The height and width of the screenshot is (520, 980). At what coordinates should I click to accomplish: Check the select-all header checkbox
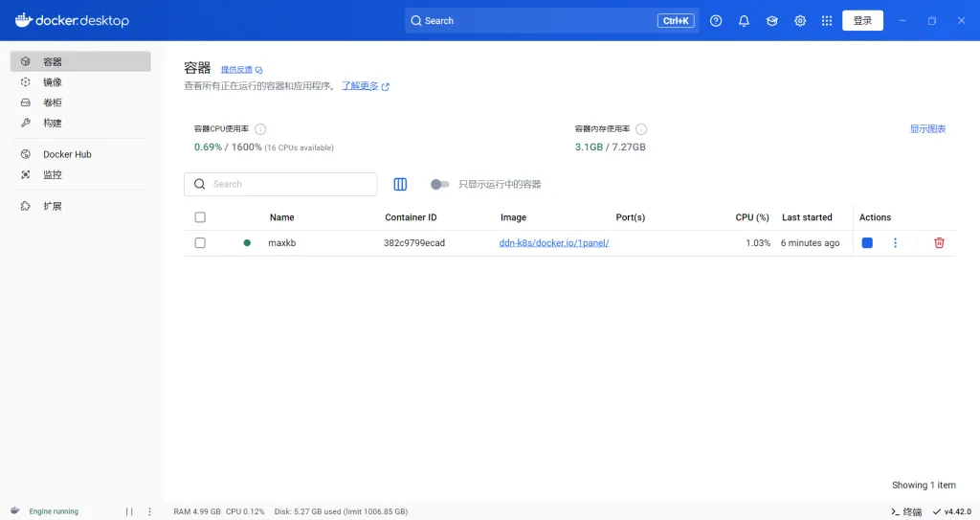[200, 217]
